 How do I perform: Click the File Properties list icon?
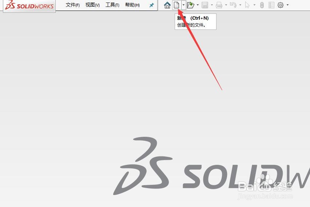pyautogui.click(x=271, y=5)
